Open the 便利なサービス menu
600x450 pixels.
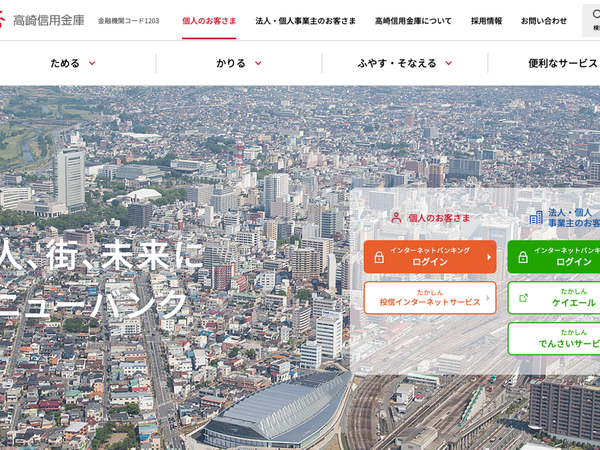pos(562,63)
